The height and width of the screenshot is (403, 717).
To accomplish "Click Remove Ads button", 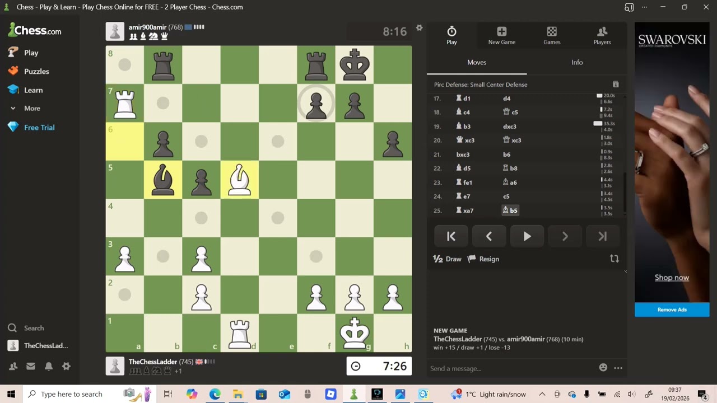I will pyautogui.click(x=672, y=310).
